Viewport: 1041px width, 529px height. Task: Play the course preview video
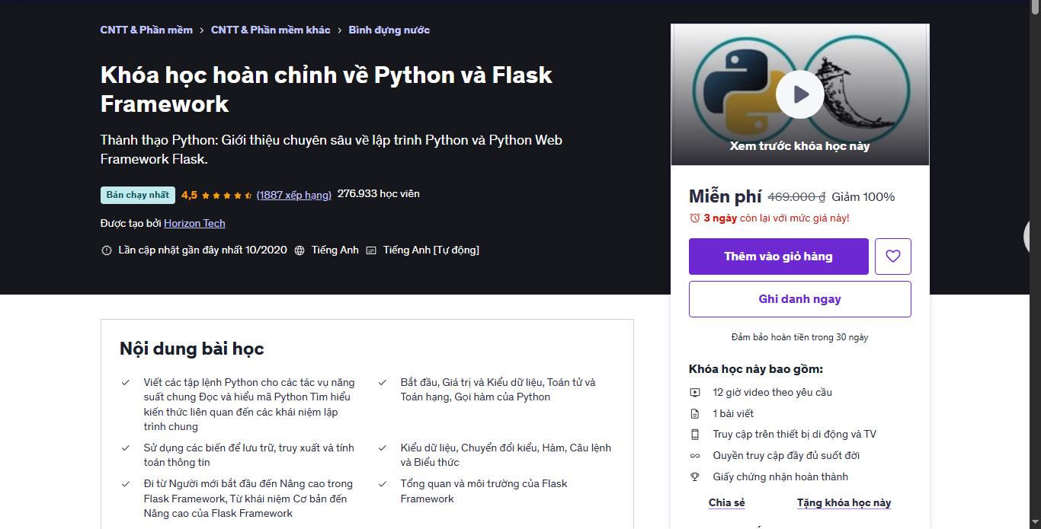coord(799,94)
